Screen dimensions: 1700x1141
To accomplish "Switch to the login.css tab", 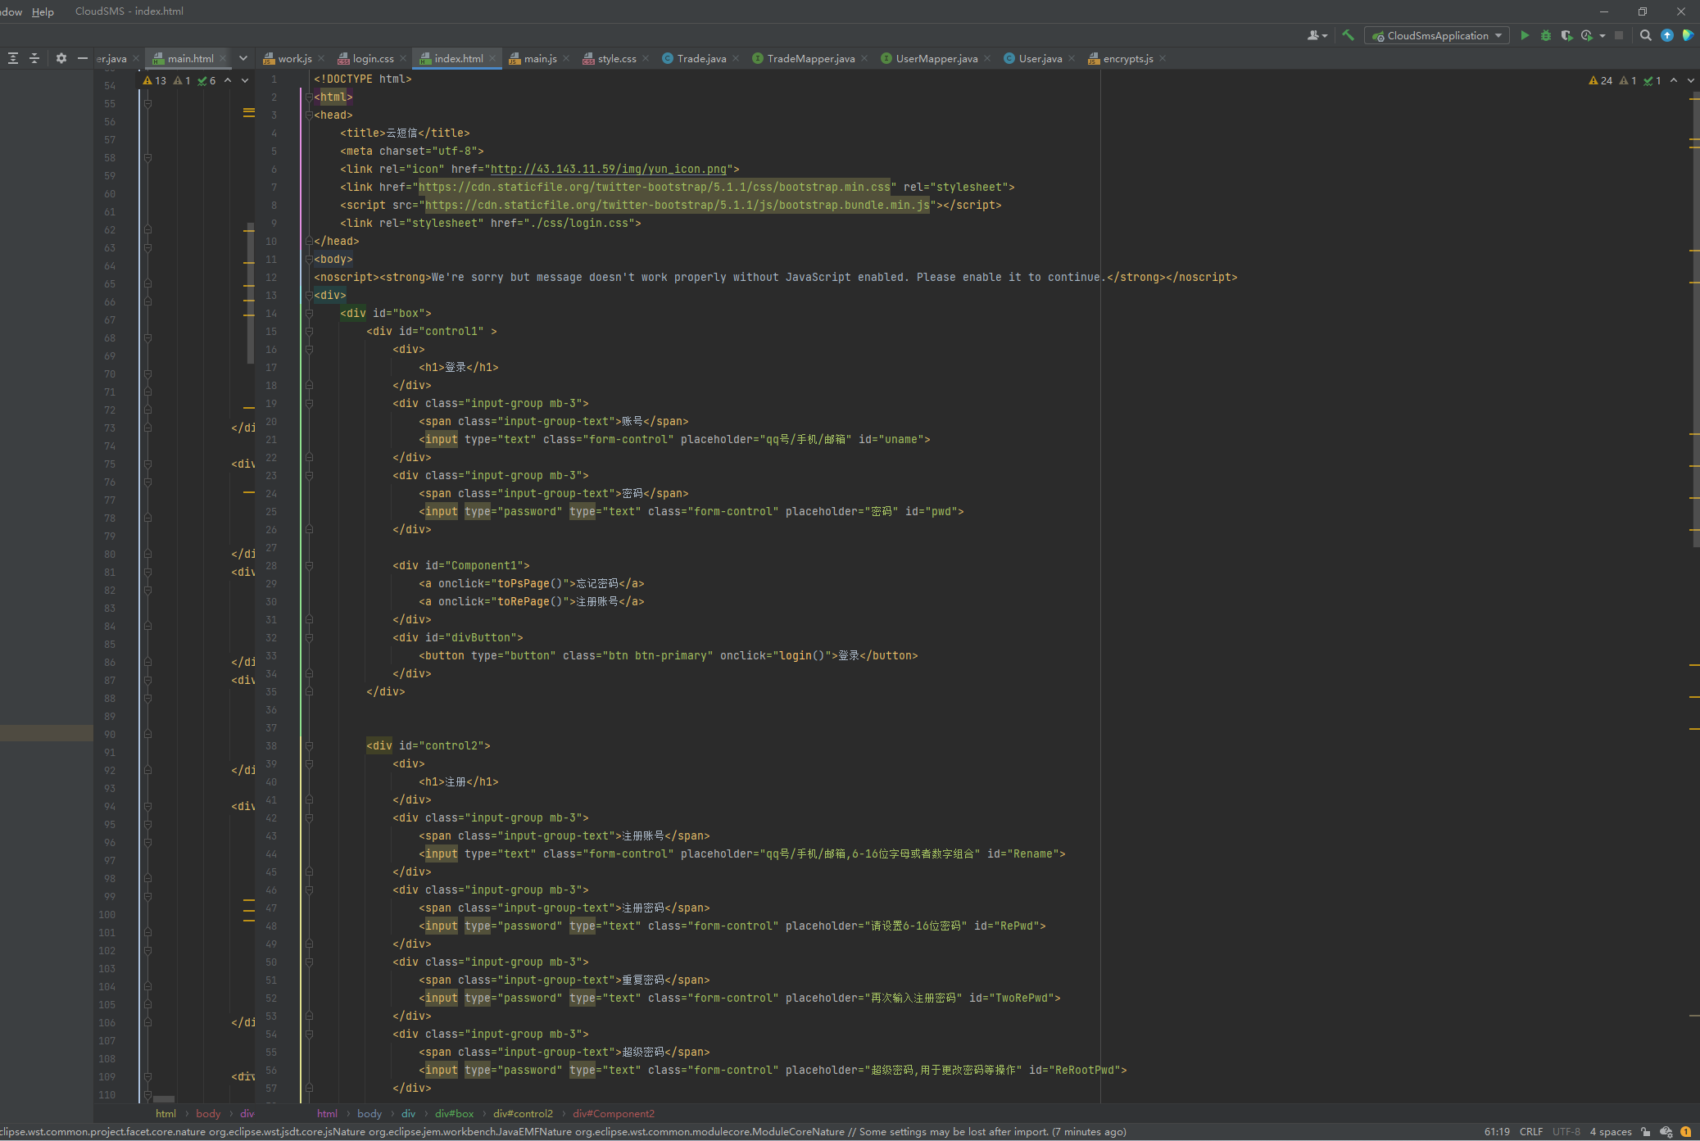I will point(373,58).
